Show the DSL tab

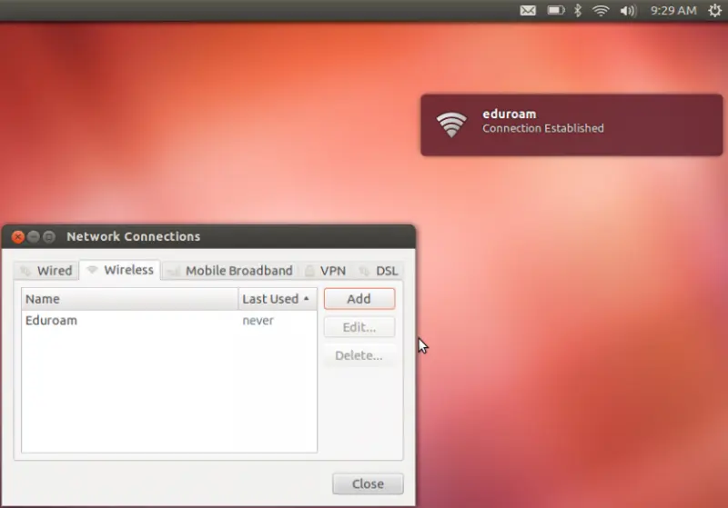(x=379, y=271)
